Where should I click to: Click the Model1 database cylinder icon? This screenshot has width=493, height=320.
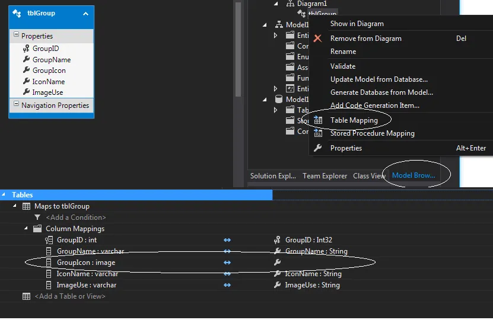[279, 99]
